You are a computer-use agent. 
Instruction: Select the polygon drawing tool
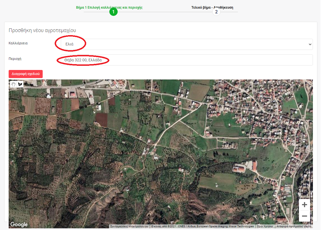[x=20, y=84]
